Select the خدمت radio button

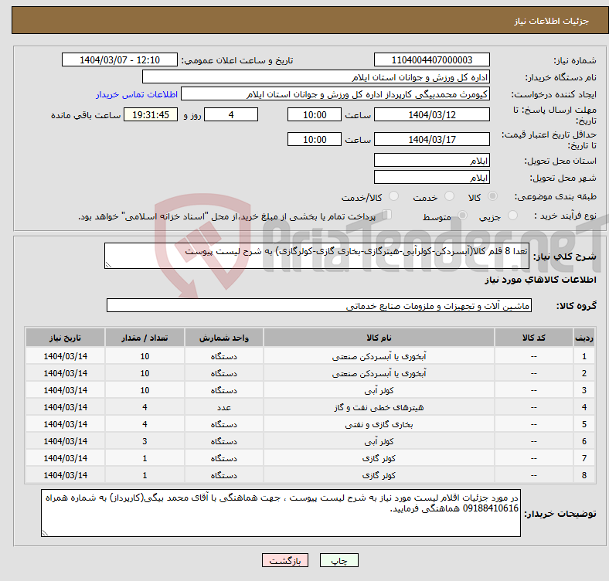(449, 196)
